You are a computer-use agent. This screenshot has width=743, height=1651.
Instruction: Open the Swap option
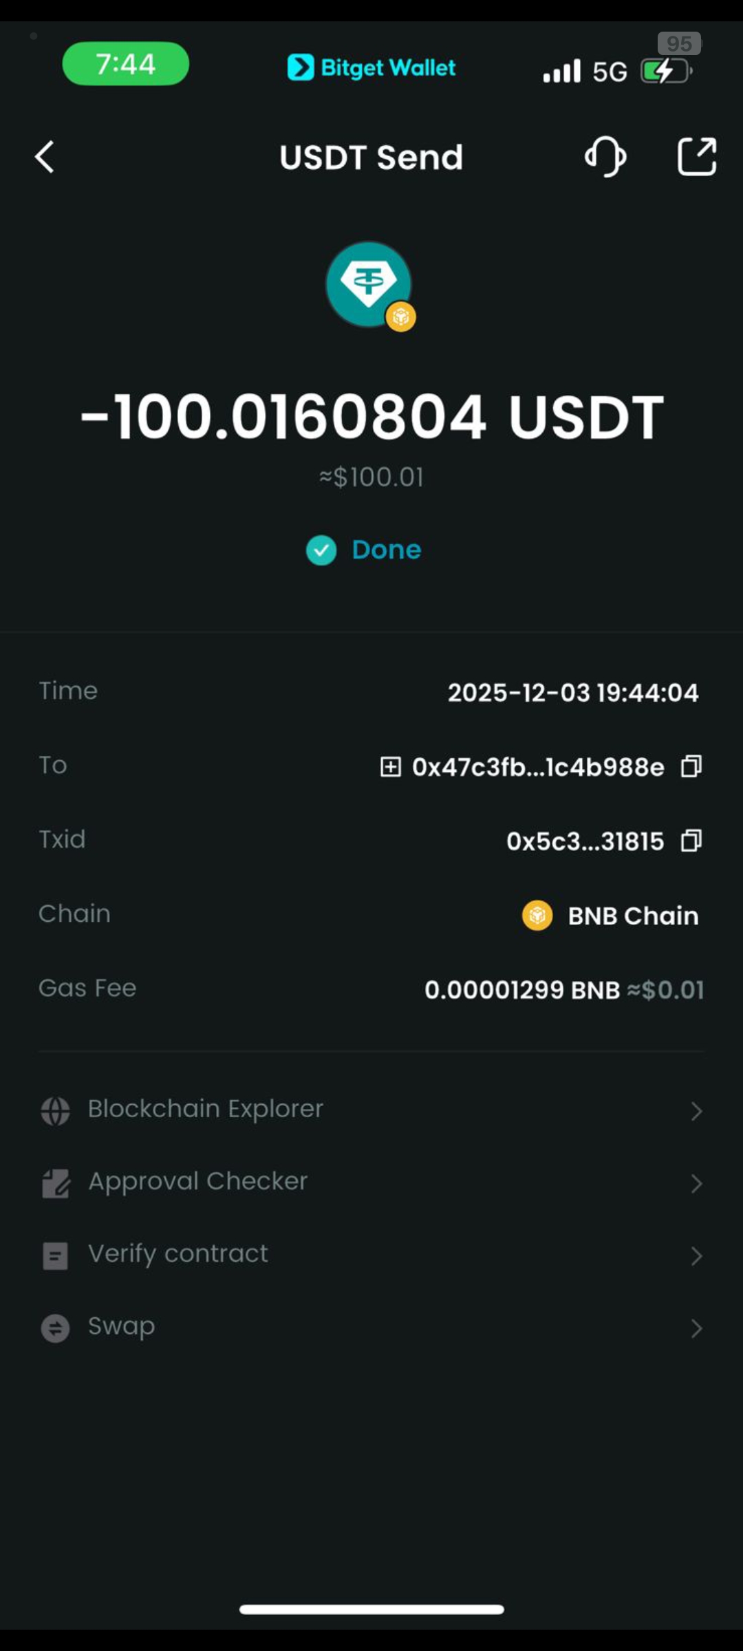pyautogui.click(x=122, y=1326)
